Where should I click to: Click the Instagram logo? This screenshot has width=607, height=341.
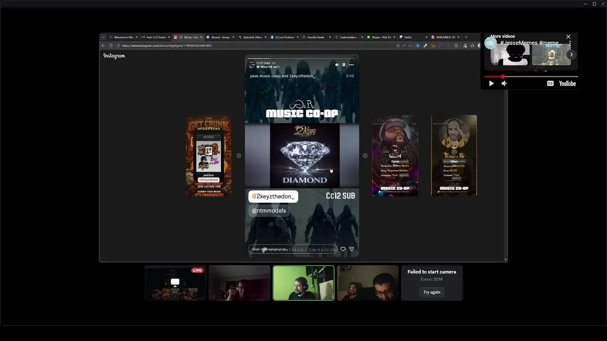[114, 56]
